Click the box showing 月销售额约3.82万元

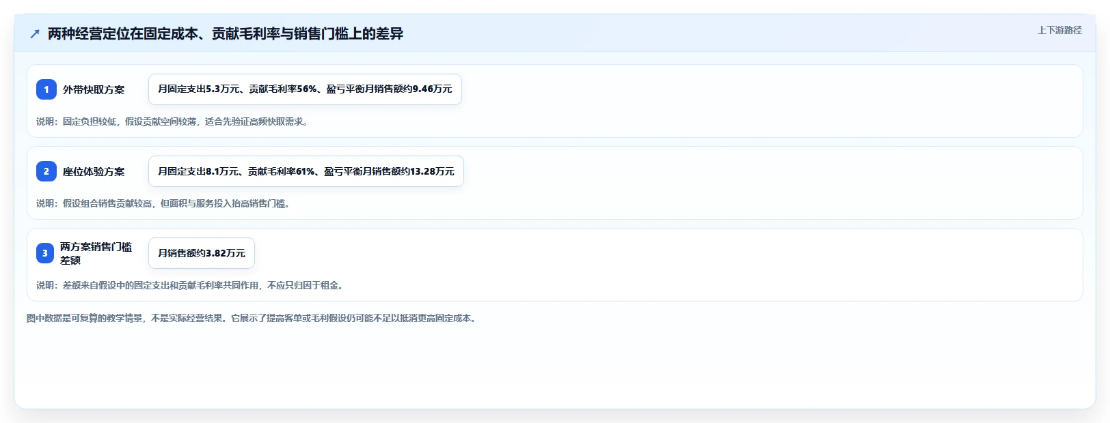pos(202,253)
